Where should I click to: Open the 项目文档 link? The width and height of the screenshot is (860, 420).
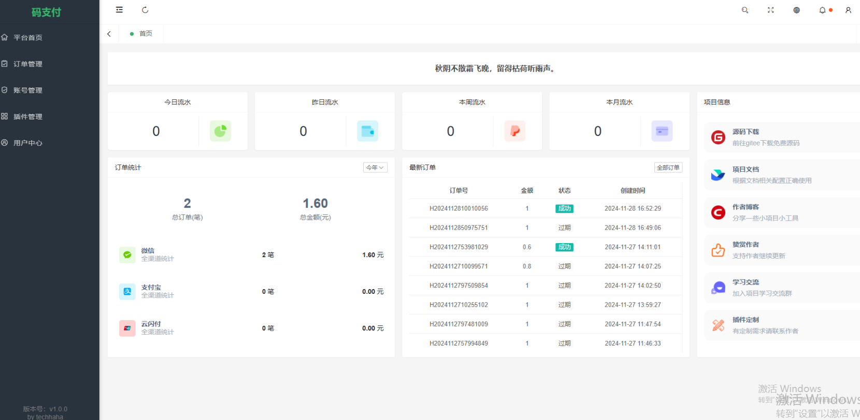(x=746, y=170)
